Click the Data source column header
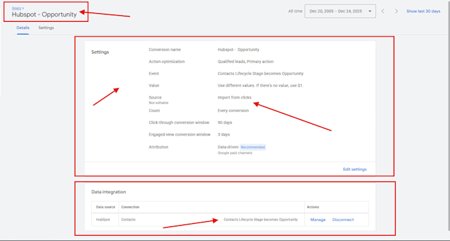Image resolution: width=450 pixels, height=241 pixels. (x=105, y=207)
